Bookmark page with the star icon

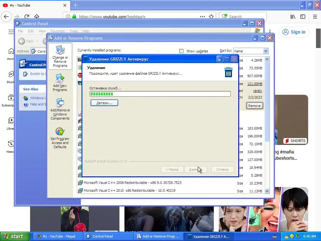click(211, 17)
